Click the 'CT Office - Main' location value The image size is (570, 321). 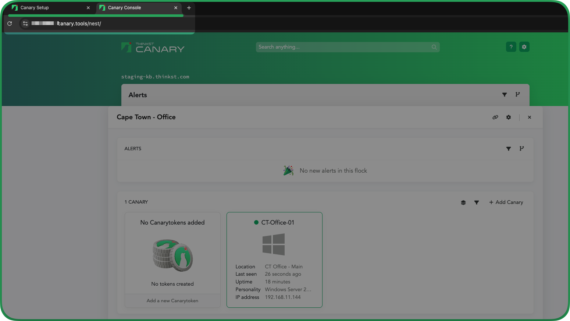tap(284, 267)
